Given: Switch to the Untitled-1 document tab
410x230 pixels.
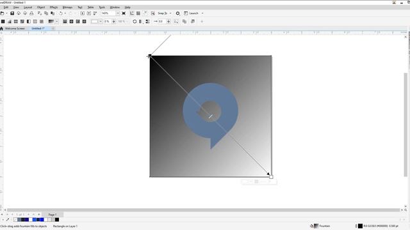Looking at the screenshot, I should [38, 28].
